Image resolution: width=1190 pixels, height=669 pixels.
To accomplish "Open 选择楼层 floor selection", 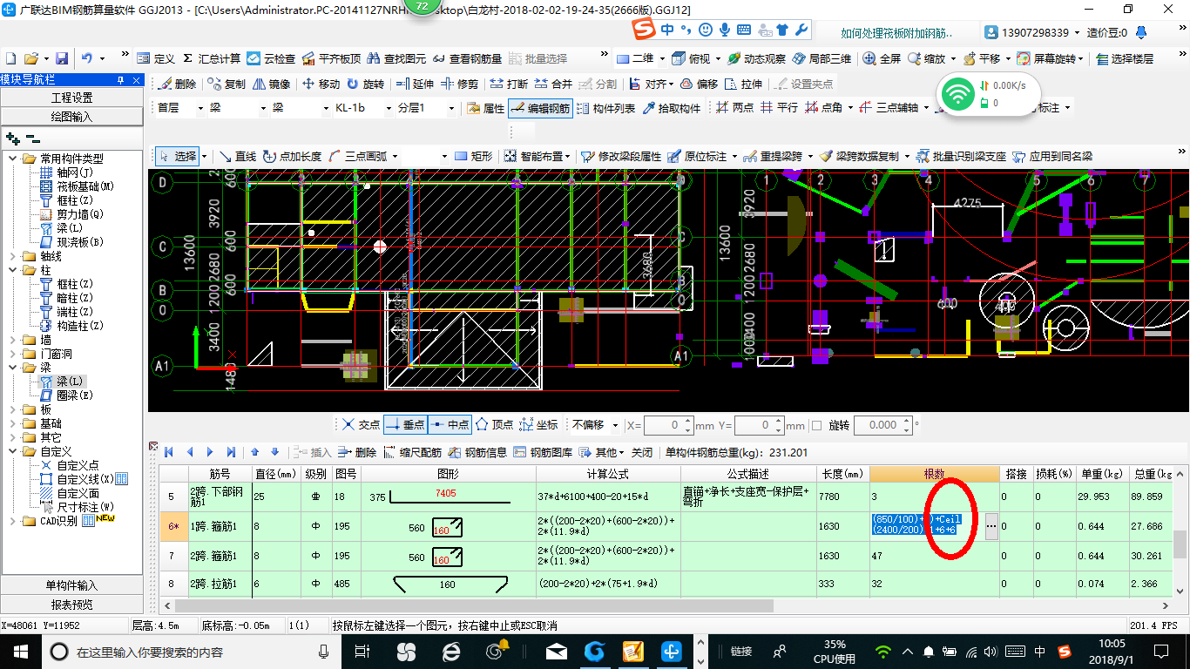I will tap(1124, 58).
